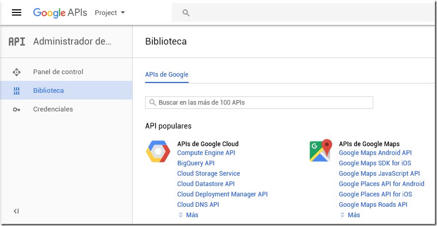Viewport: 437px width, 226px height.
Task: Select Biblioteca in sidebar
Action: 66,90
